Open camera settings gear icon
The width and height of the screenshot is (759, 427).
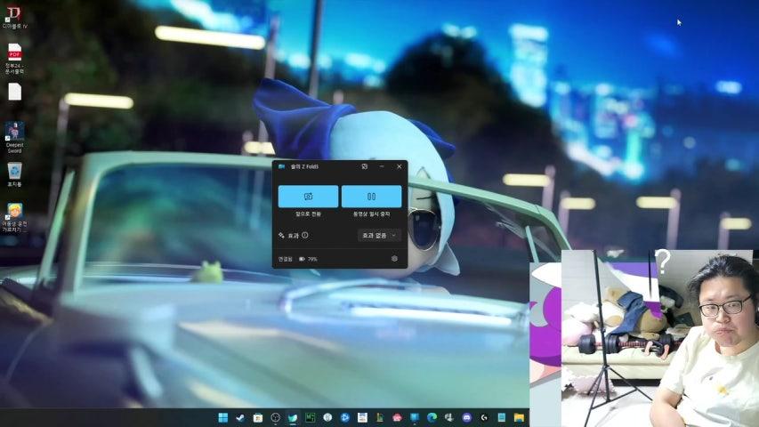click(x=394, y=259)
